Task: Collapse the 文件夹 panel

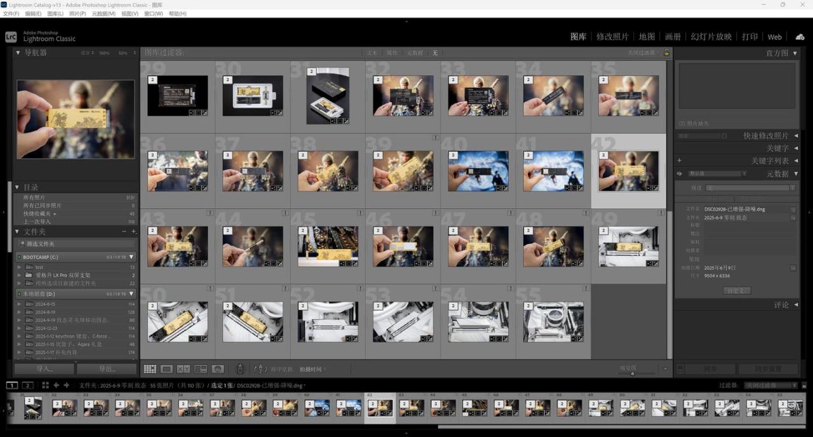Action: tap(18, 232)
